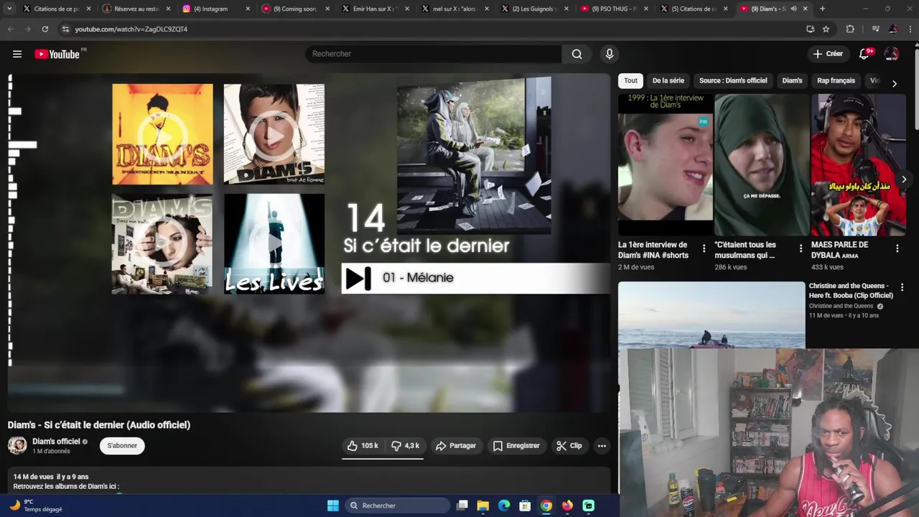Open Firefox from the taskbar

567,506
